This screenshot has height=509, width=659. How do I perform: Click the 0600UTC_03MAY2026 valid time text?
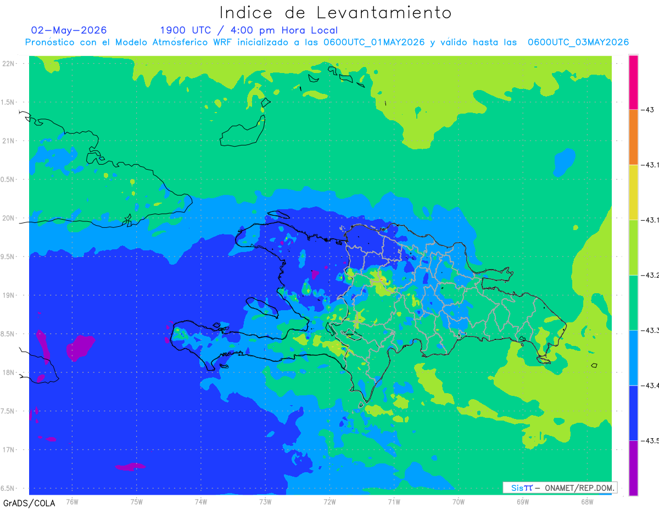(x=578, y=42)
